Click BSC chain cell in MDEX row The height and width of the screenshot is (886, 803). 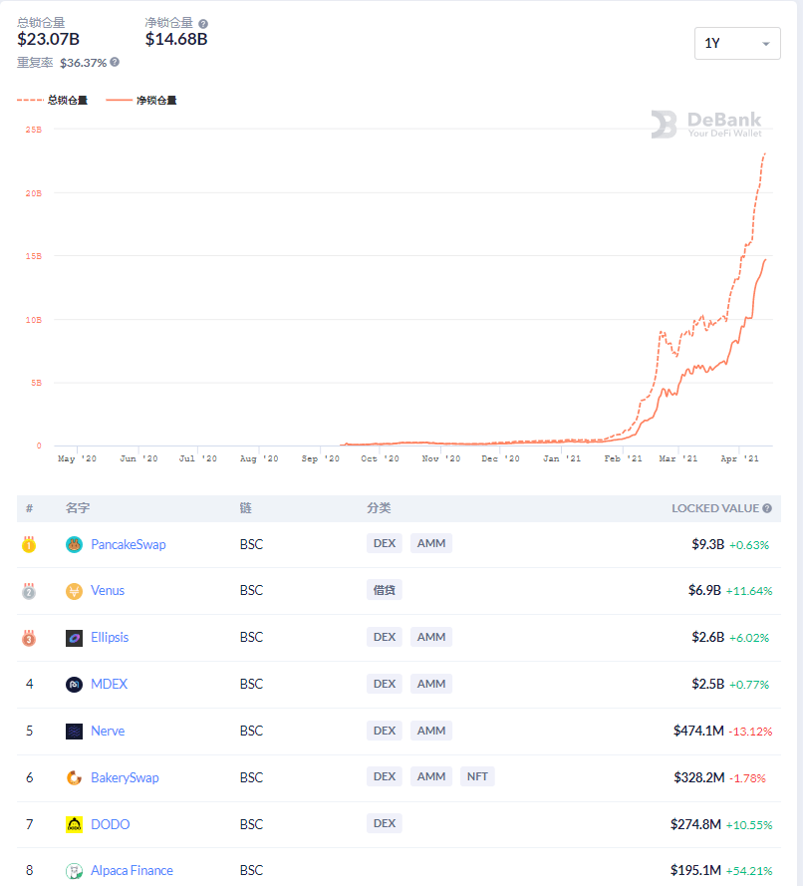tap(251, 685)
